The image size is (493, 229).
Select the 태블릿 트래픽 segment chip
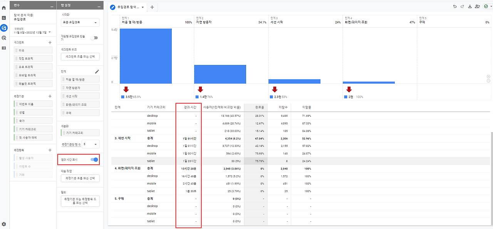(33, 83)
